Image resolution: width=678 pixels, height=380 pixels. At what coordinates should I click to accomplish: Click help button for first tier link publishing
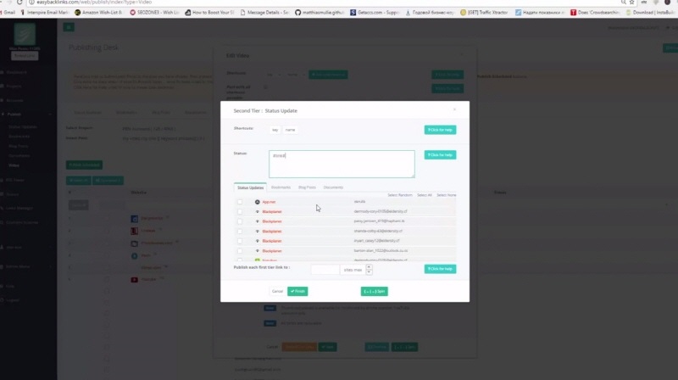pyautogui.click(x=440, y=269)
